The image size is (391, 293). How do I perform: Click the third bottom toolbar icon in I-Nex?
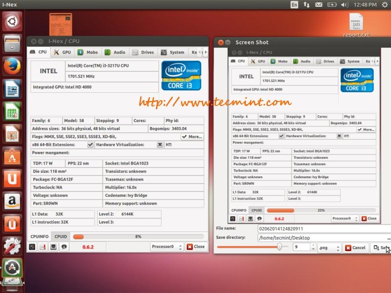[x=53, y=247]
